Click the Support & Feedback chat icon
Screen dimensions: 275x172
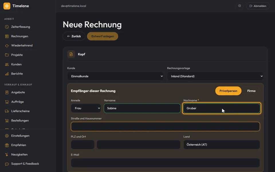tap(7, 164)
